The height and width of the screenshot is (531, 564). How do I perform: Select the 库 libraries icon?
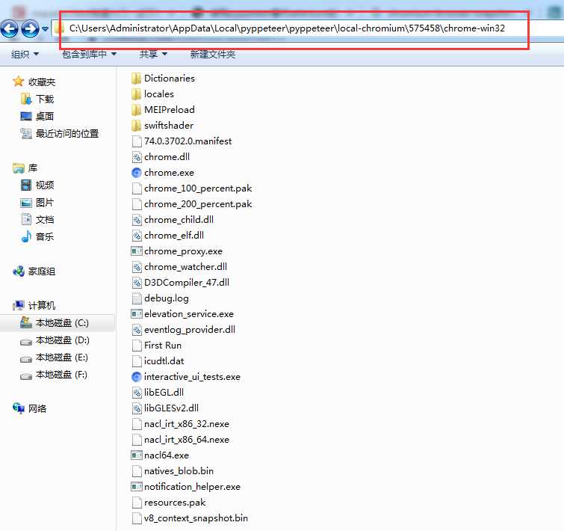tap(19, 168)
